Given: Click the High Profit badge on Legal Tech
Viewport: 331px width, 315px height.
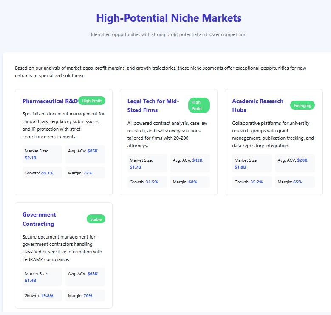Looking at the screenshot, I should [199, 105].
